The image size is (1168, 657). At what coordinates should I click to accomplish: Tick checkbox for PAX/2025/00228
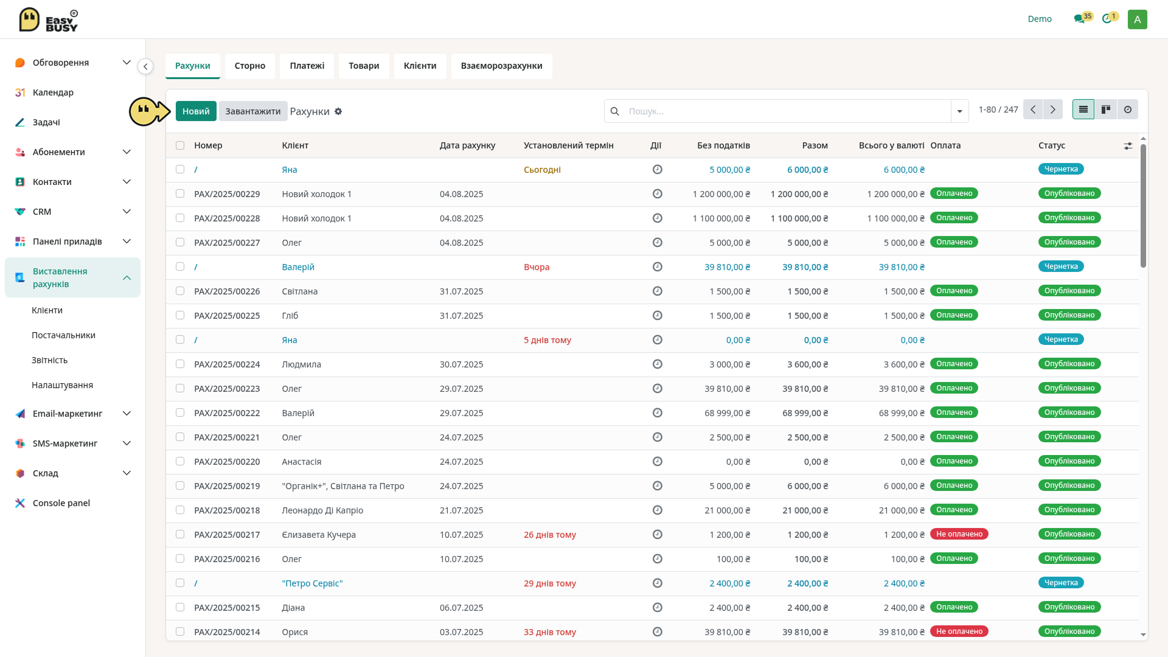180,218
